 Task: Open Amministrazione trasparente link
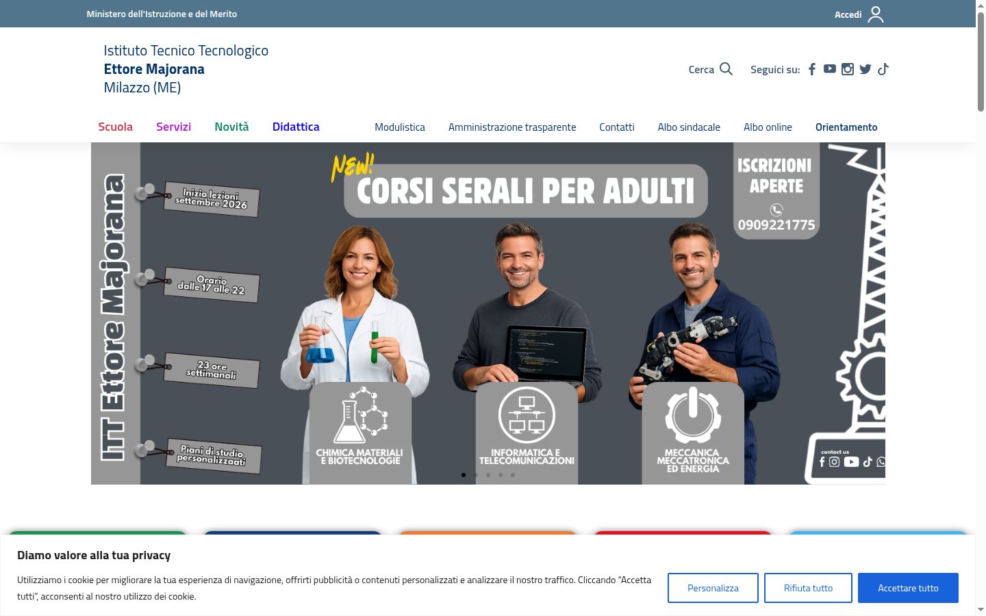[512, 127]
